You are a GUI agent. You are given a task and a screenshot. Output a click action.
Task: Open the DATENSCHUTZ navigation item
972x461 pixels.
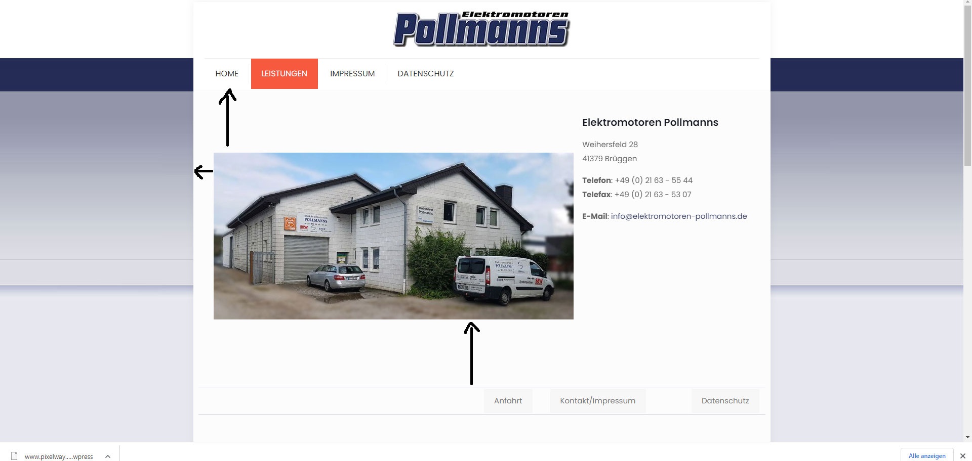(426, 74)
